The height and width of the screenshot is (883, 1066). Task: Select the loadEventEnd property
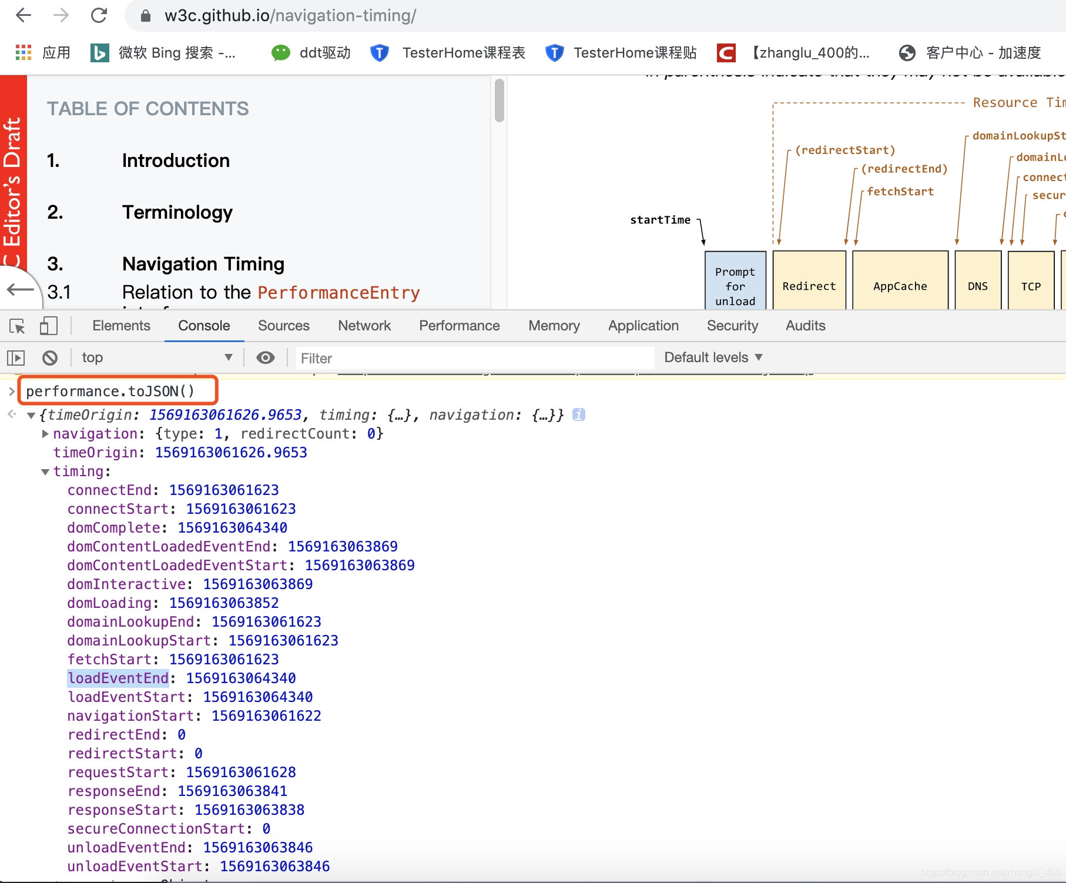[x=118, y=678]
